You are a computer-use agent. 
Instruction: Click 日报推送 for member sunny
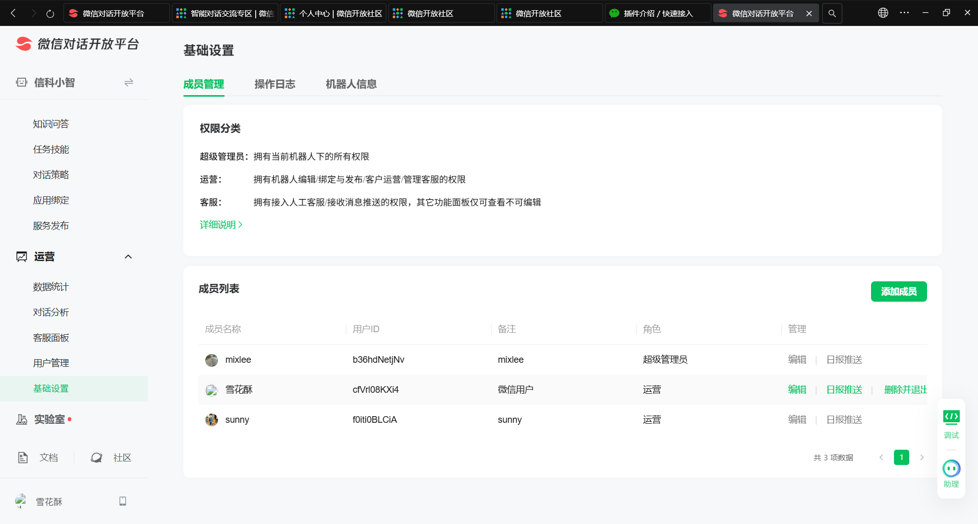point(844,420)
